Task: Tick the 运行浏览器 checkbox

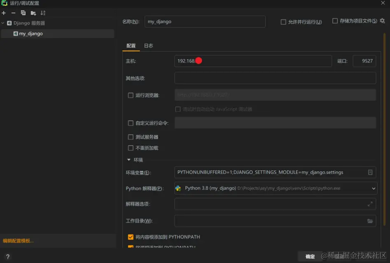Action: pyautogui.click(x=130, y=95)
